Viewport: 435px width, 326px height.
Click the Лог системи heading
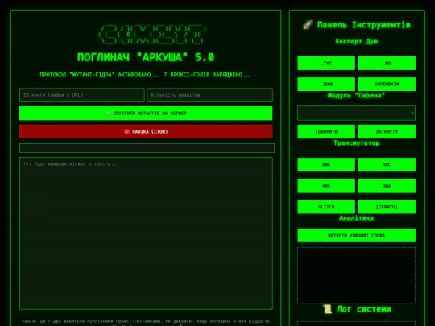[x=363, y=309]
